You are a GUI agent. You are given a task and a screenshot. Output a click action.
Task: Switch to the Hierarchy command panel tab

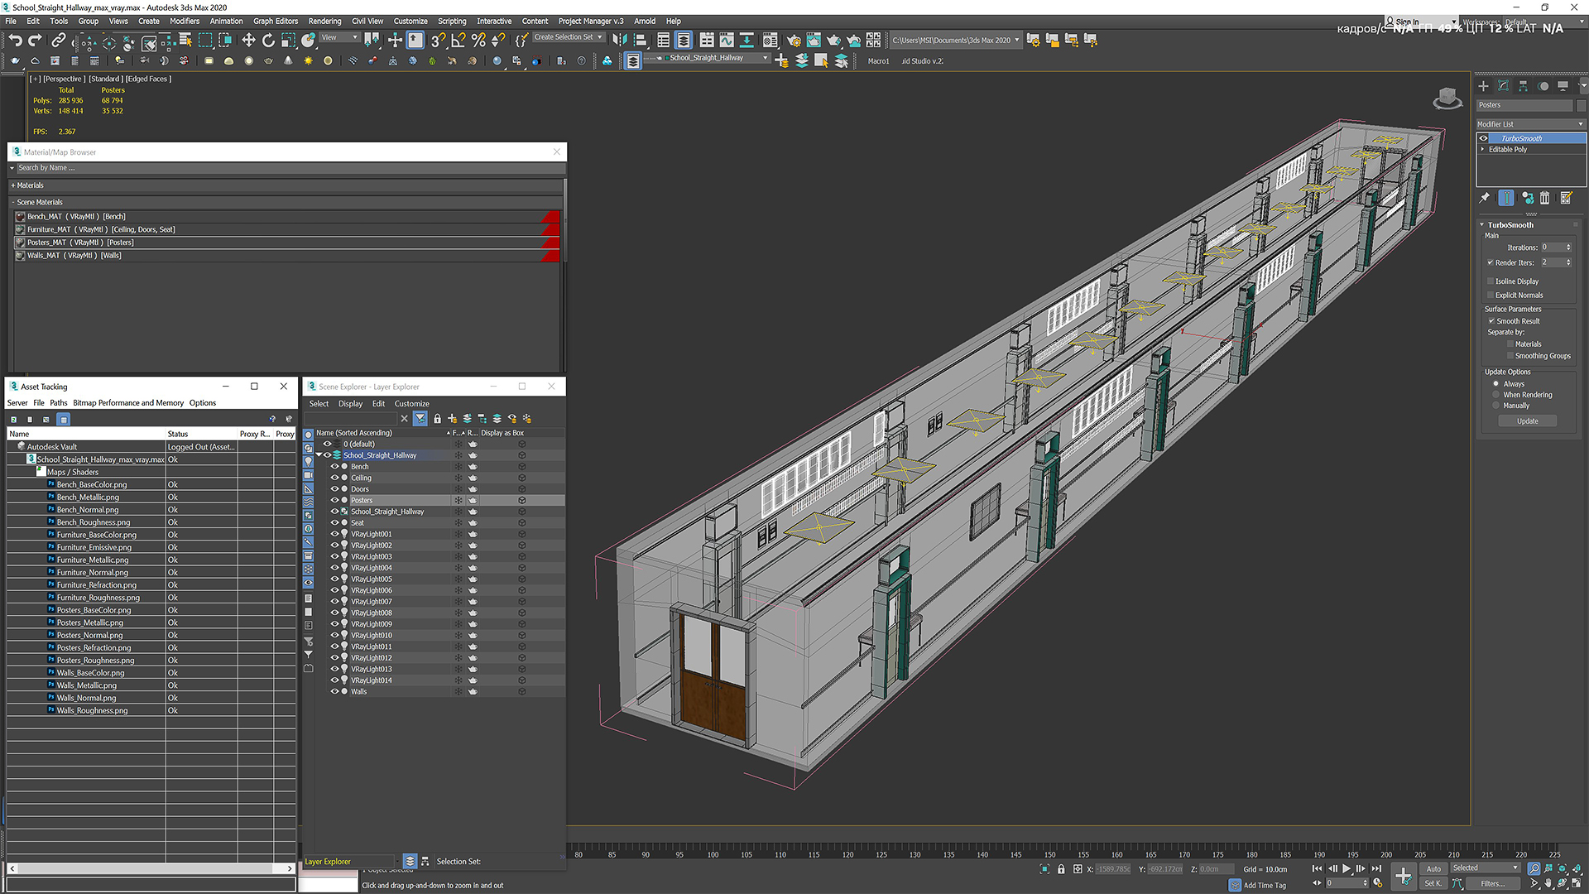point(1523,85)
